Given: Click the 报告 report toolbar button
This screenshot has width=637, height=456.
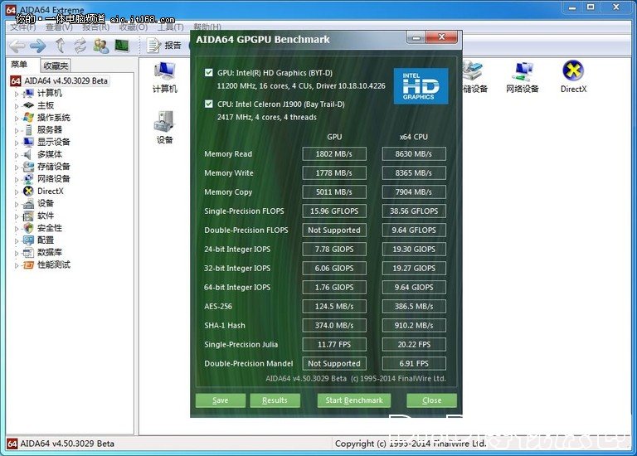Looking at the screenshot, I should [164, 46].
